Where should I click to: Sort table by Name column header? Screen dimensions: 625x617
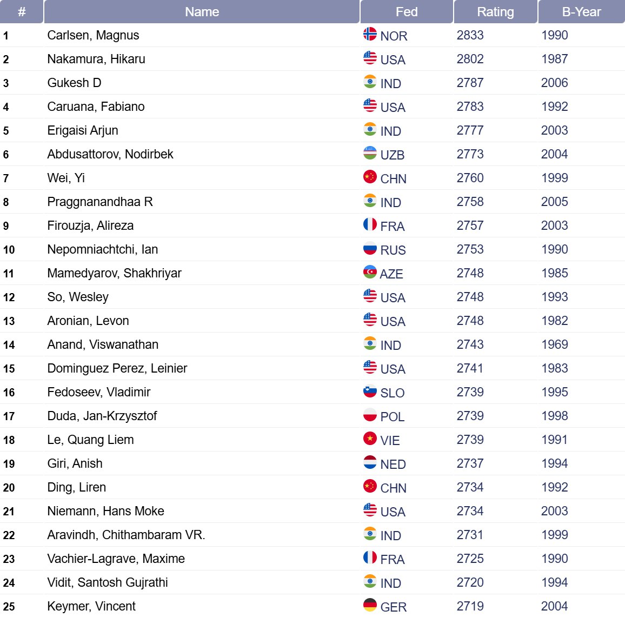pos(202,12)
